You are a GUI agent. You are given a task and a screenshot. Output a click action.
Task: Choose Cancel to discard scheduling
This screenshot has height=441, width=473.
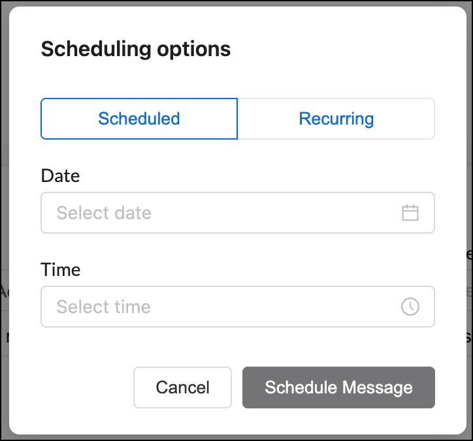pos(182,388)
